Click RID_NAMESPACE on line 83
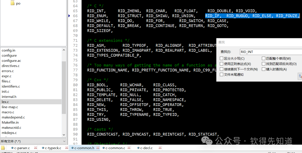The width and height of the screenshot is (302, 153). coord(169,100)
